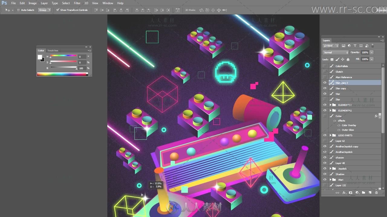Align left edges in options bar
Screen dimensions: 387x217
pyautogui.click(x=115, y=10)
